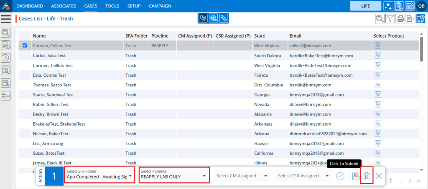Click the print icon in top toolbar
The height and width of the screenshot is (189, 428).
point(400,18)
